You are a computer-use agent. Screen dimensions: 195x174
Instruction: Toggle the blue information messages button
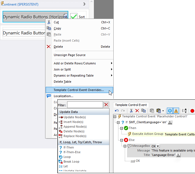pyautogui.click(x=170, y=111)
